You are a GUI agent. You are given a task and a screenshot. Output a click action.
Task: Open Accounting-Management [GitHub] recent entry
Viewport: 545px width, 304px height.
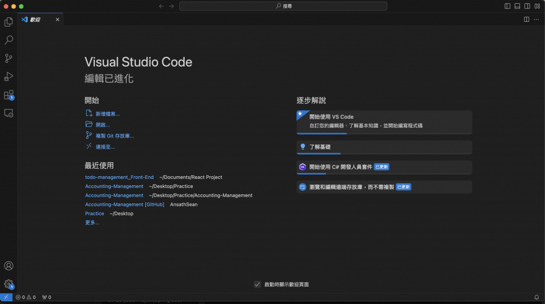pos(125,204)
